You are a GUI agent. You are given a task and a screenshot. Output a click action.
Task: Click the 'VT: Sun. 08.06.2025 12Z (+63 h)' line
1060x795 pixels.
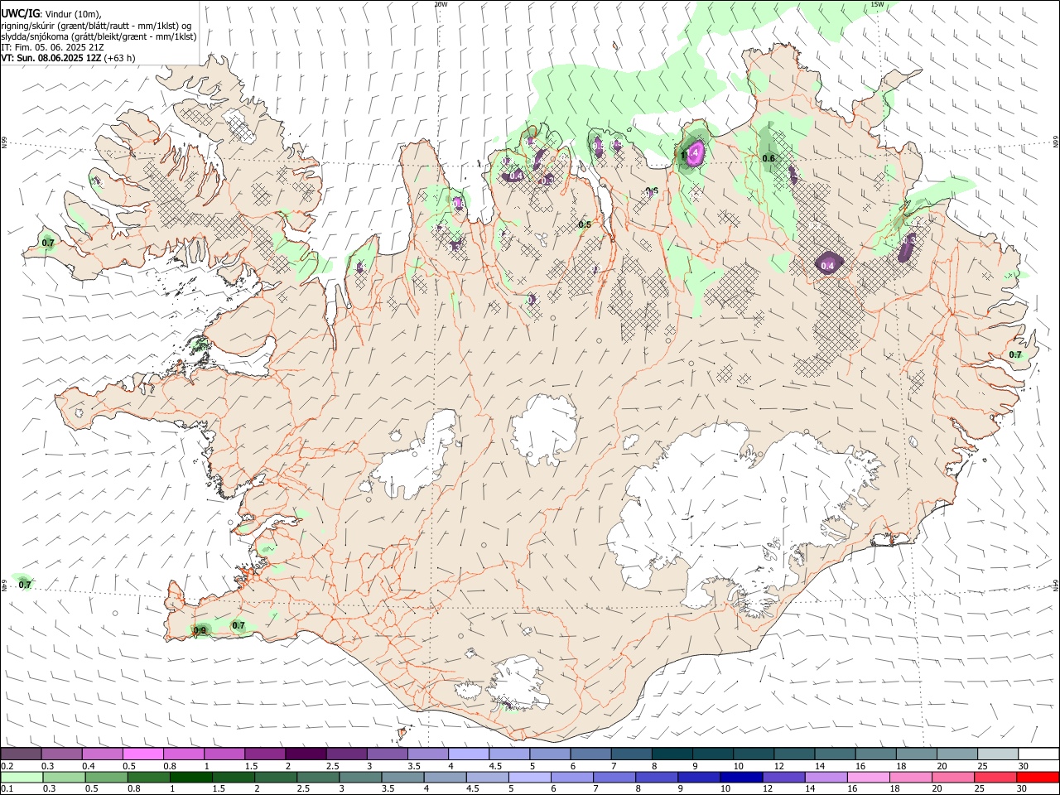(x=68, y=58)
